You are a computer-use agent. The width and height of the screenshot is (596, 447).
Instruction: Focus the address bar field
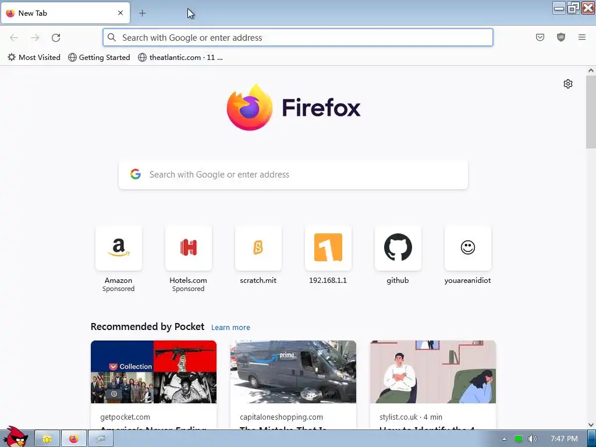(x=298, y=37)
